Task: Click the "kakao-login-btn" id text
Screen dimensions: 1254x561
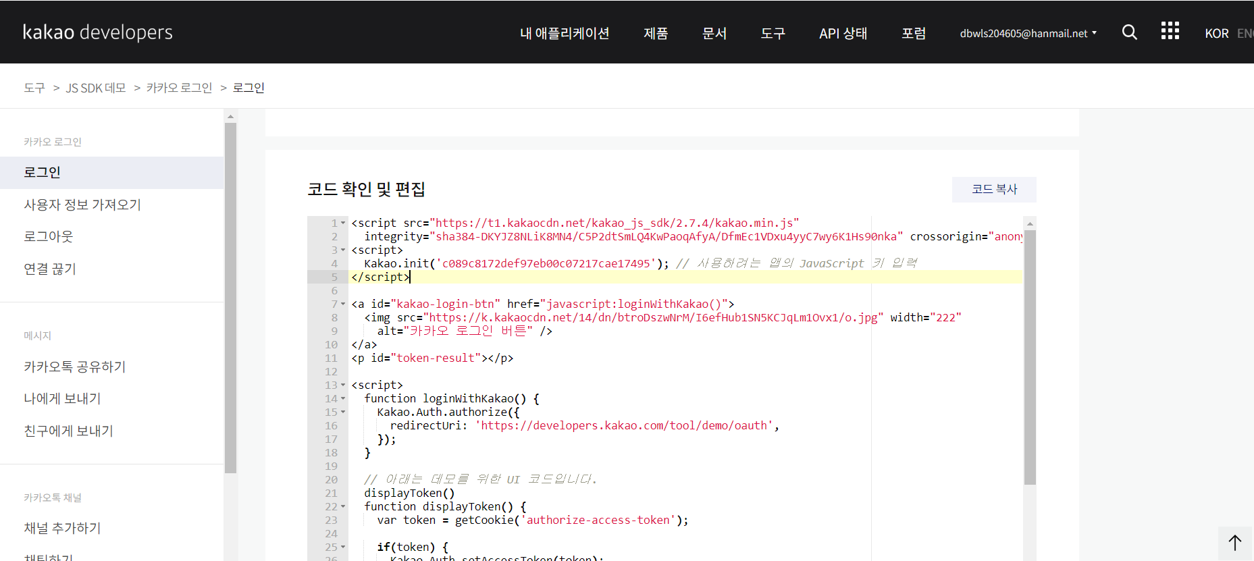Action: (446, 304)
